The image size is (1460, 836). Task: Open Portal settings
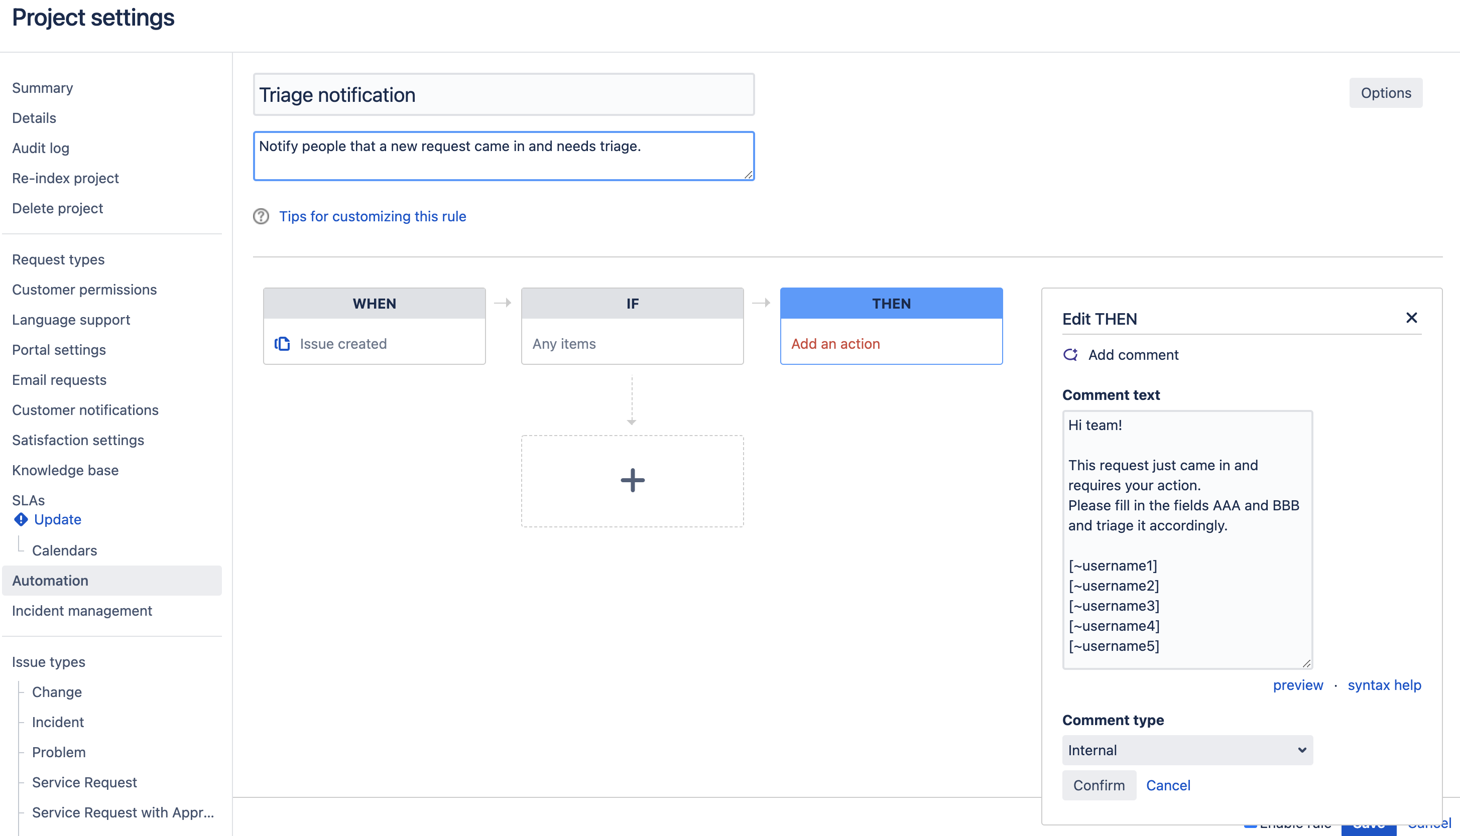[x=59, y=350]
